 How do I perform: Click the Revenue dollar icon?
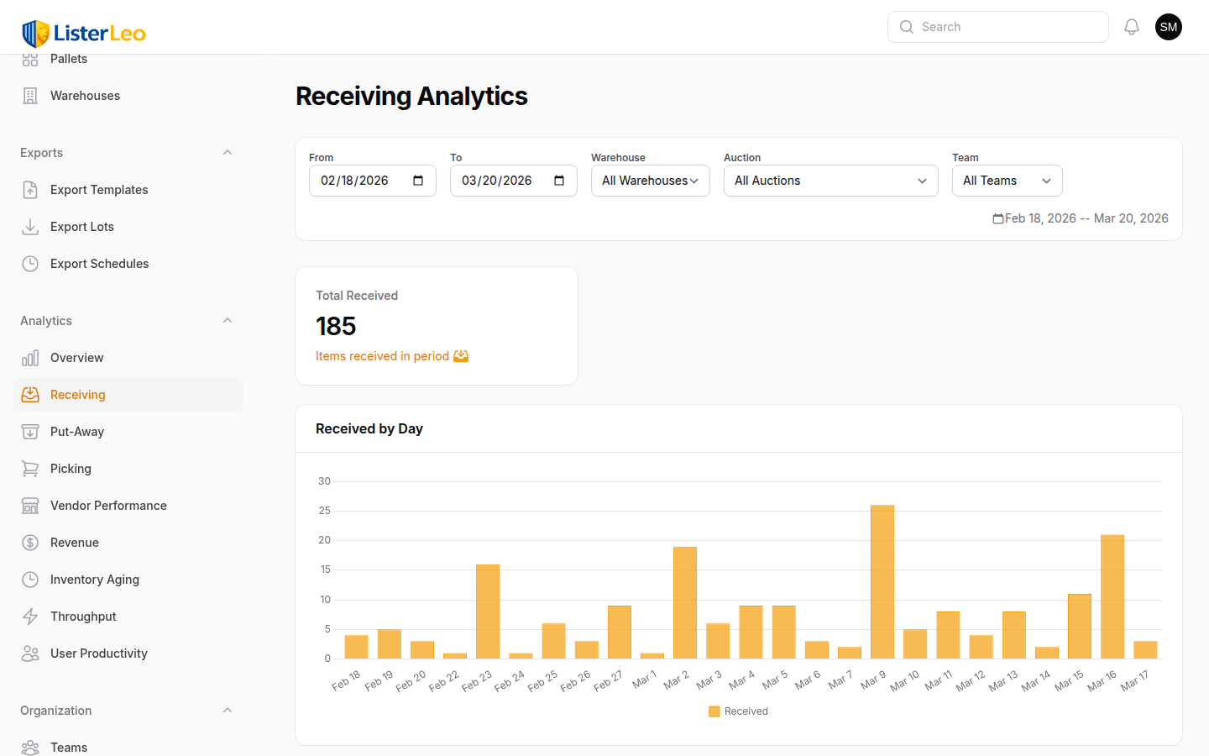tap(30, 543)
